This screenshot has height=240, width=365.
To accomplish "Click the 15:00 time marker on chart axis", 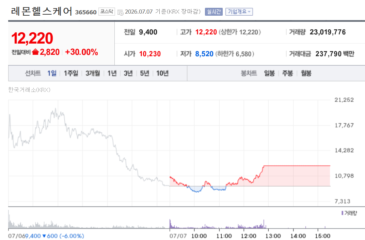I will coord(322,236).
